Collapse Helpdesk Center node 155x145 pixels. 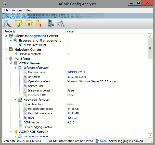(6, 49)
